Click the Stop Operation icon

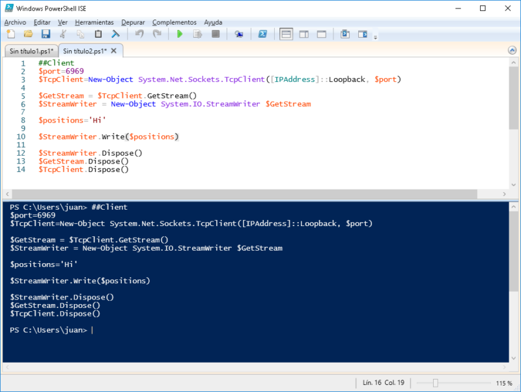point(215,34)
